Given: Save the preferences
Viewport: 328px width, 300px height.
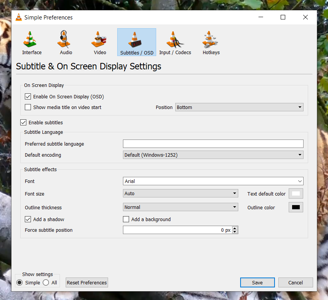Looking at the screenshot, I should pyautogui.click(x=257, y=282).
